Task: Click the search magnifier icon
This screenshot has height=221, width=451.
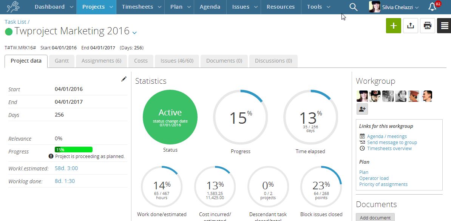Action: [x=353, y=7]
